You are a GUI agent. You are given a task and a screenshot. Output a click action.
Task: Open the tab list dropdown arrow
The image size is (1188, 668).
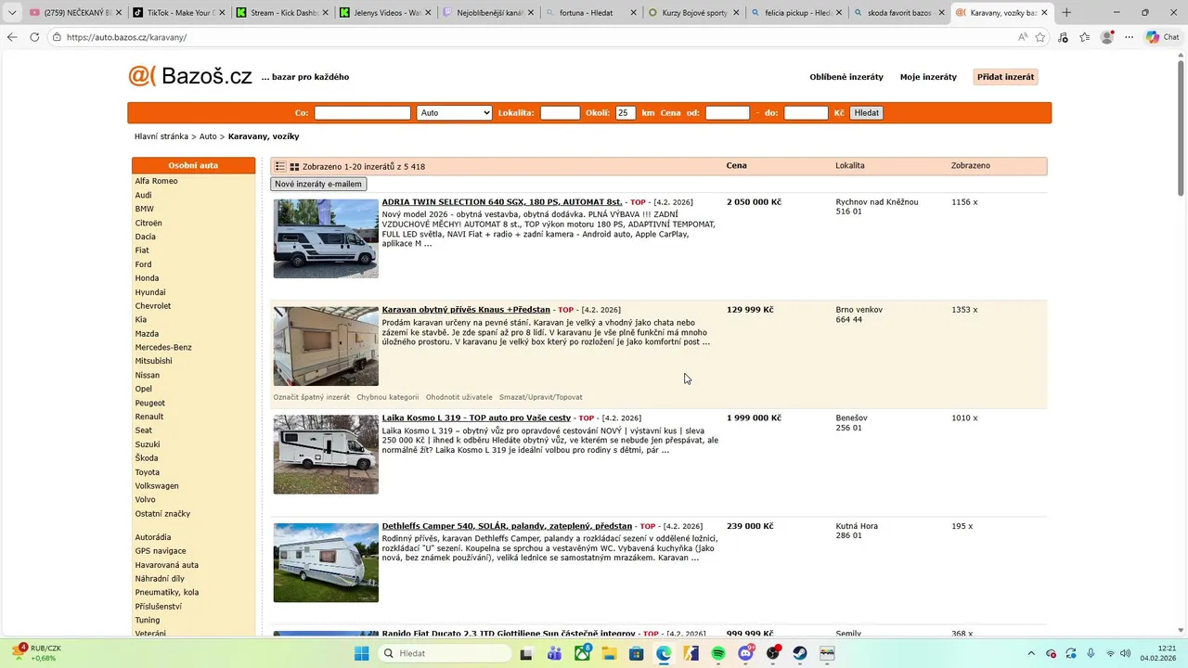(12, 13)
